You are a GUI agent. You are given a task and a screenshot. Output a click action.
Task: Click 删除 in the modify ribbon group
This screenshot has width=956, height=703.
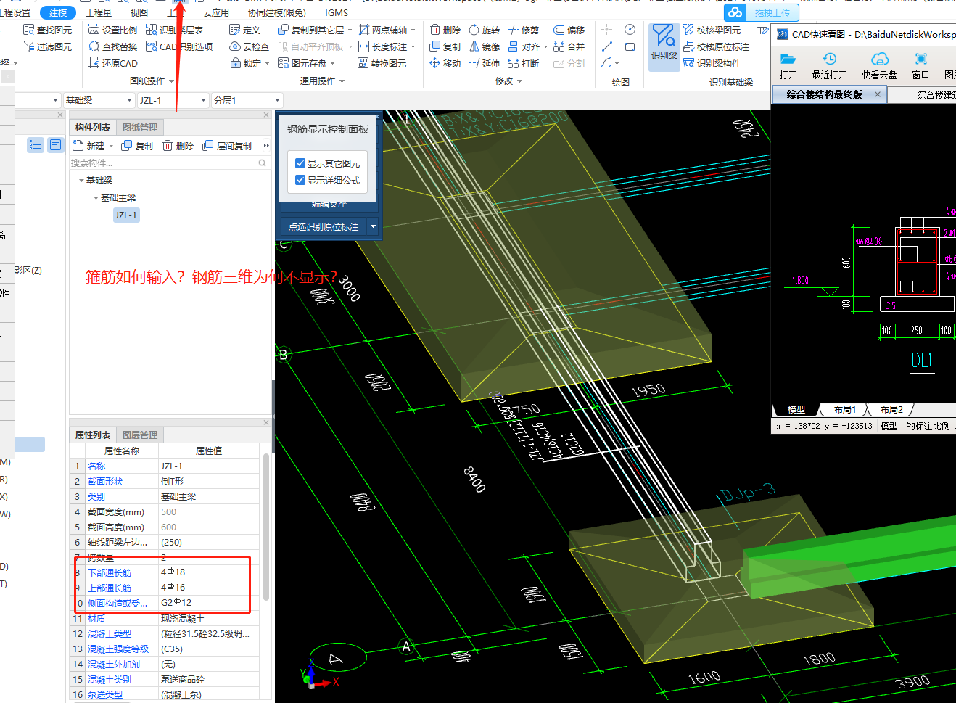[x=445, y=30]
